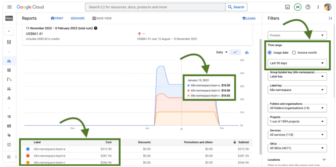Click the PRINT button
Screen dimensions: 336x167
coord(57,18)
